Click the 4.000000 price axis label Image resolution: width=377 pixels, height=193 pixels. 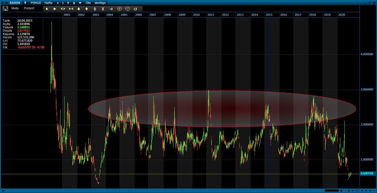367,54
